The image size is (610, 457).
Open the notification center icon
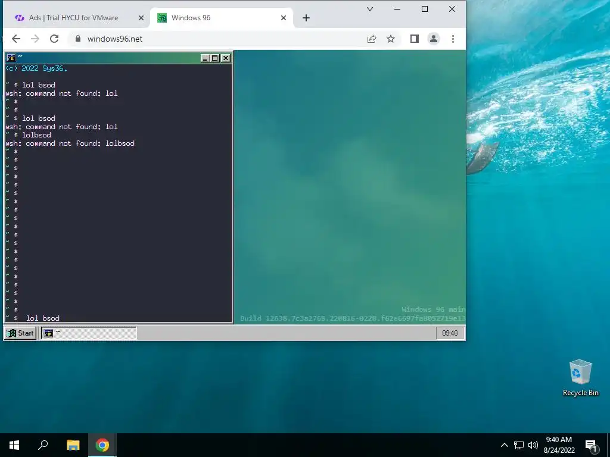click(591, 446)
